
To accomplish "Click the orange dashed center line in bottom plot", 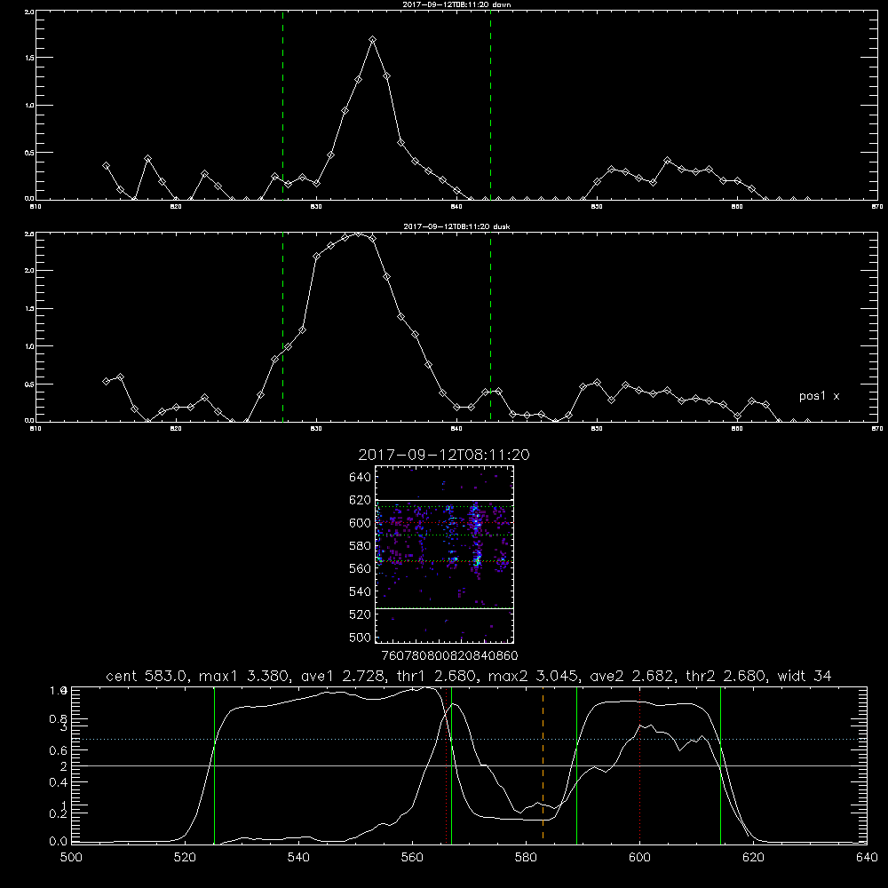I will click(543, 765).
